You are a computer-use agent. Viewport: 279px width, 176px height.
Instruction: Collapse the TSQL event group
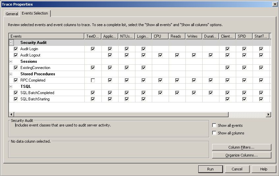click(11, 87)
